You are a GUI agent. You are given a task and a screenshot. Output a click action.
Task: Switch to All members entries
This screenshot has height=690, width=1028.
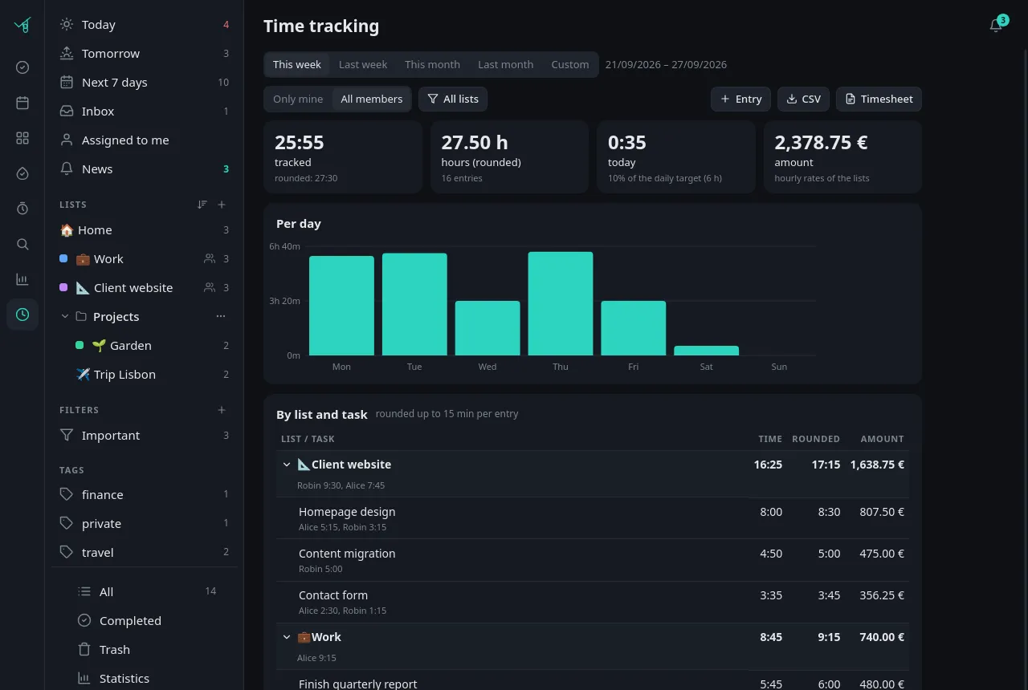pyautogui.click(x=372, y=99)
